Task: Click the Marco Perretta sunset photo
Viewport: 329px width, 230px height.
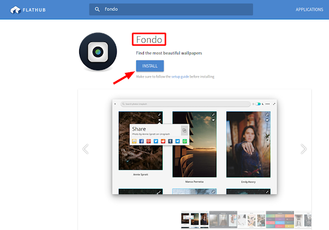Action: pyautogui.click(x=194, y=144)
